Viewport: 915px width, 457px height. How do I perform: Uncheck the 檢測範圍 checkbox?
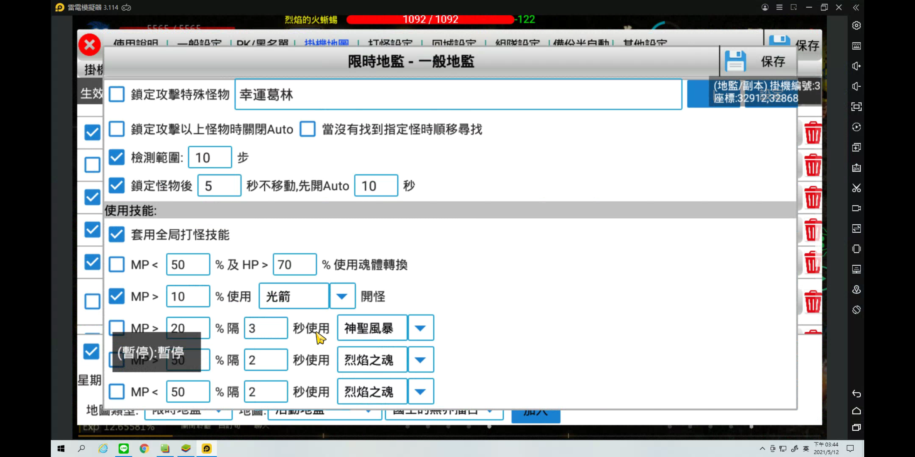[x=117, y=157]
